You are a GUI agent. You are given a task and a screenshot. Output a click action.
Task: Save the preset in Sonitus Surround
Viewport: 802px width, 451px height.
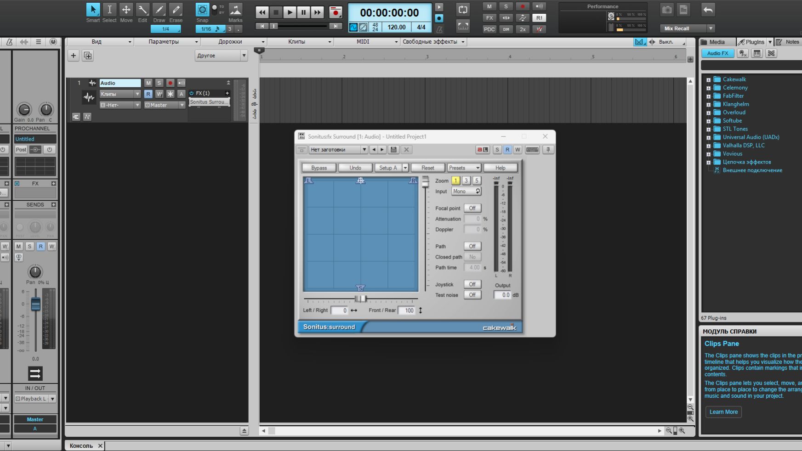pyautogui.click(x=393, y=150)
